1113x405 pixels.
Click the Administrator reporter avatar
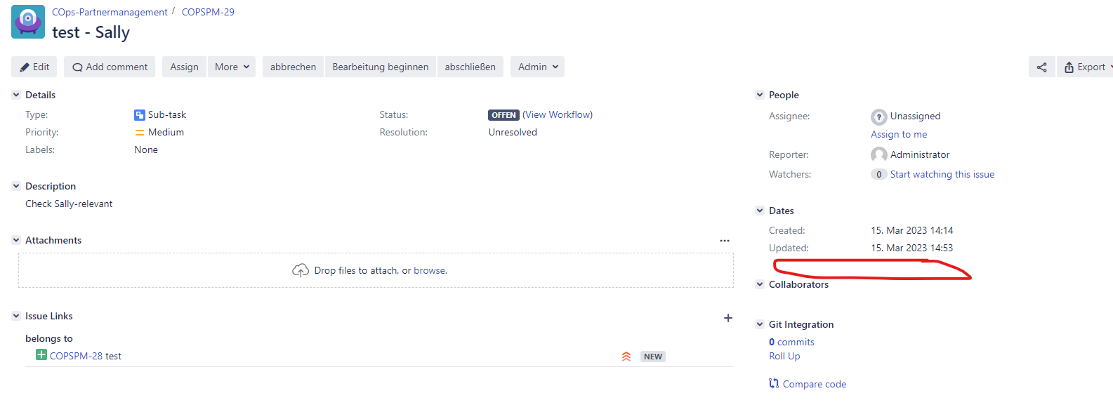tap(879, 155)
